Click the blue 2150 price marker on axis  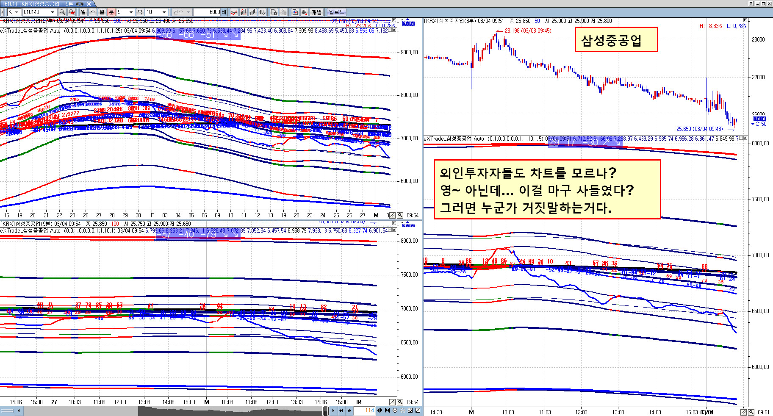click(759, 124)
